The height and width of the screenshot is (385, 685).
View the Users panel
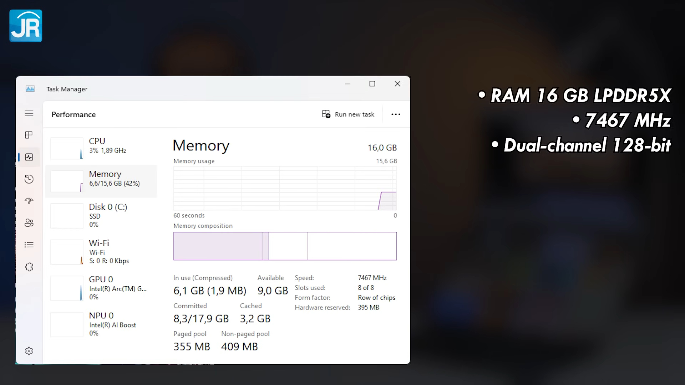pyautogui.click(x=29, y=223)
